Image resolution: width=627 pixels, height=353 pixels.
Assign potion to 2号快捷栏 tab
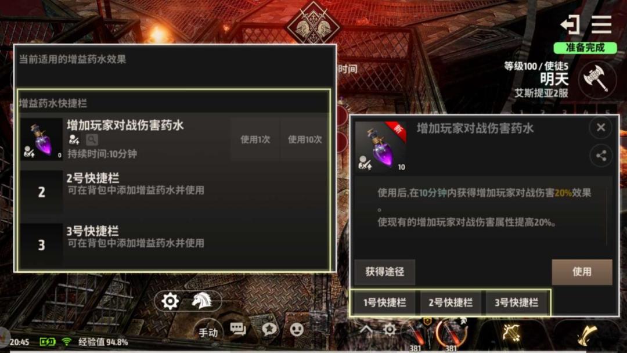pos(451,302)
